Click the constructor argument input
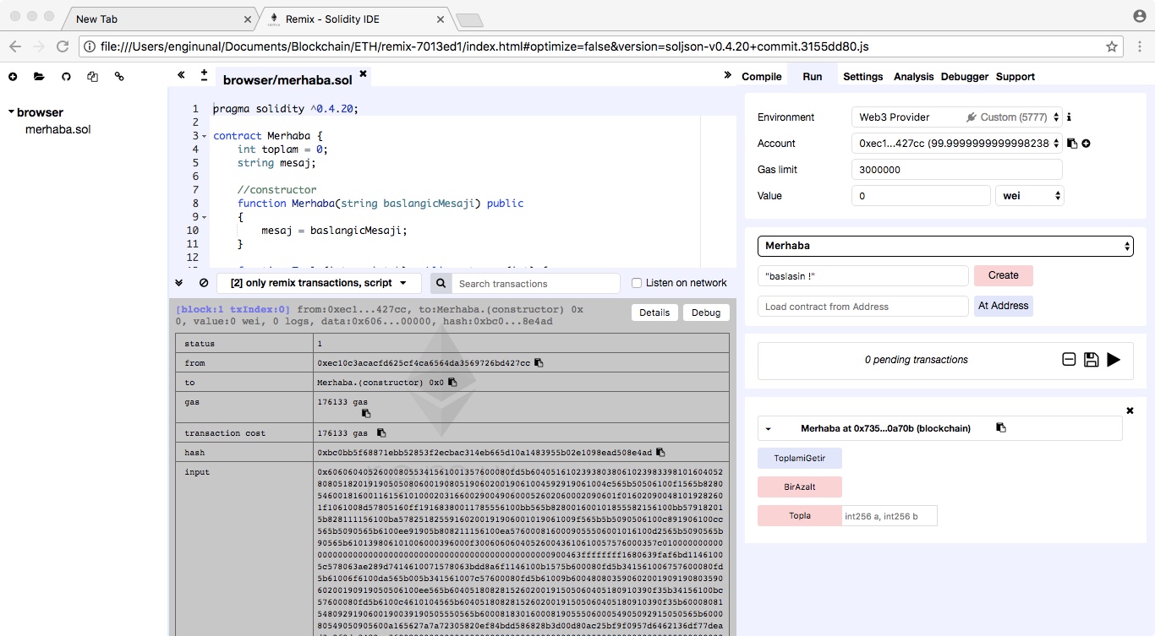The width and height of the screenshot is (1155, 636). 862,275
